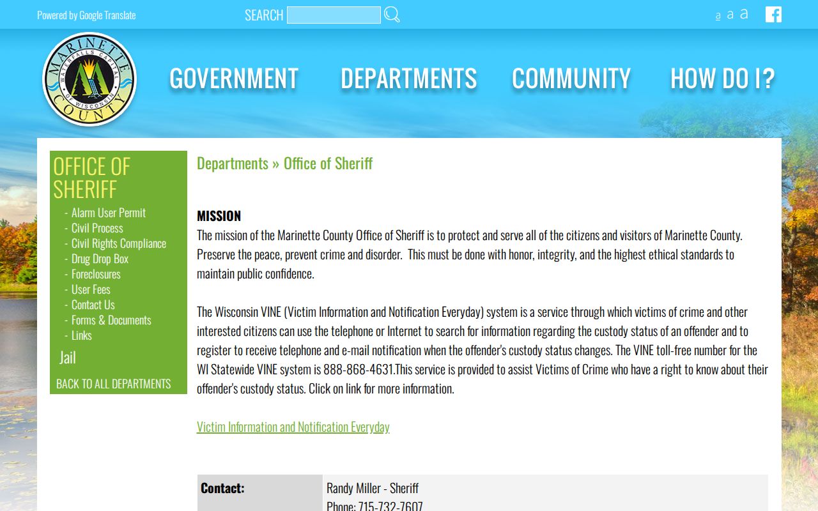Go to Civil Process page
The height and width of the screenshot is (511, 818).
click(97, 228)
